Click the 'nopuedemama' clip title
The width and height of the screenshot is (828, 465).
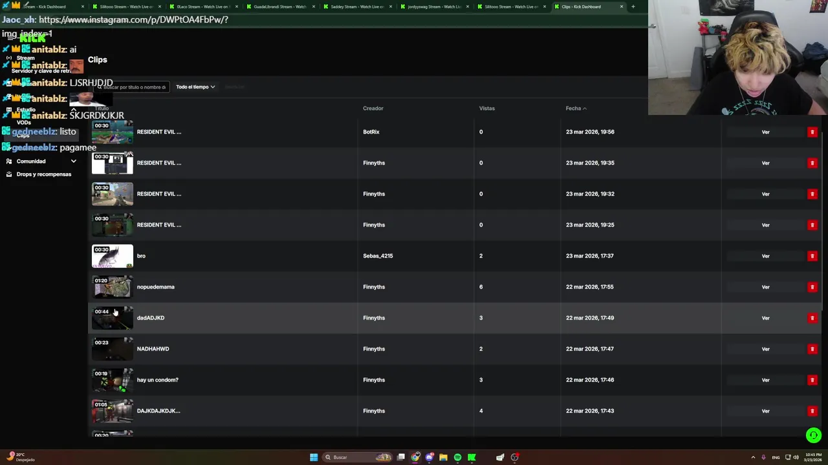(156, 287)
